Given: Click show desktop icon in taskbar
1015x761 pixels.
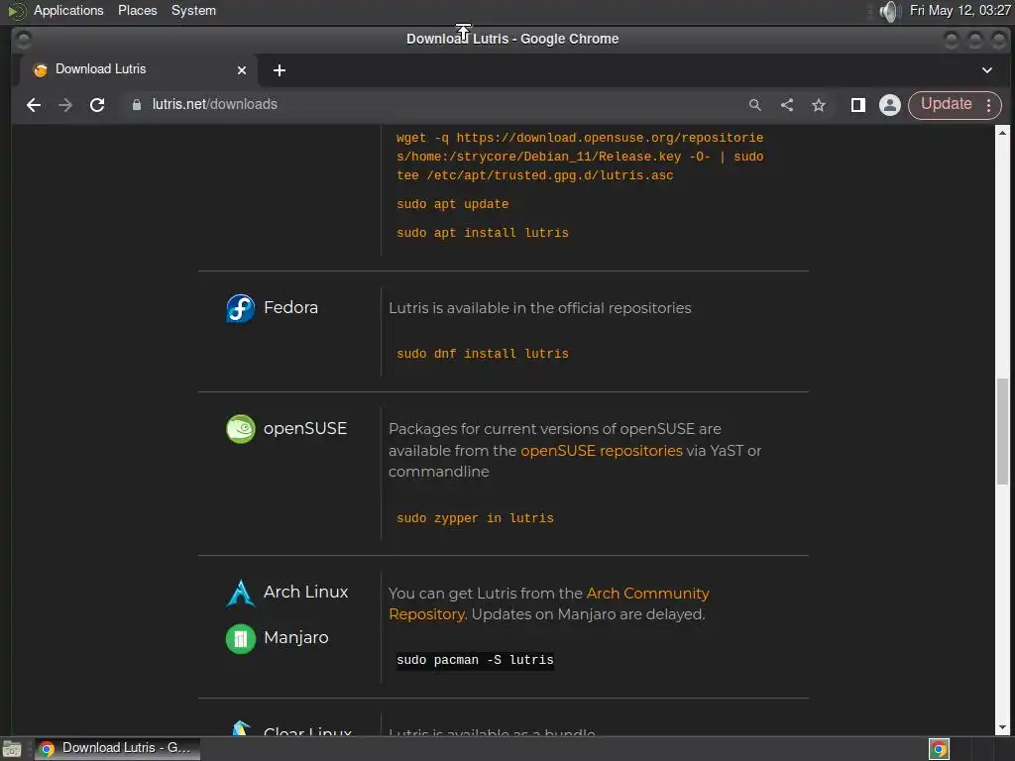Looking at the screenshot, I should pyautogui.click(x=12, y=749).
